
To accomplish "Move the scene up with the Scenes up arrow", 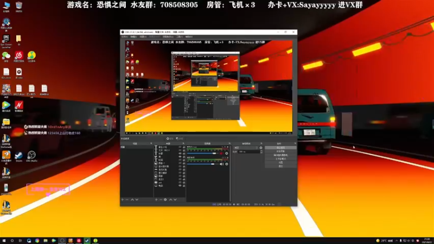I will point(132,200).
